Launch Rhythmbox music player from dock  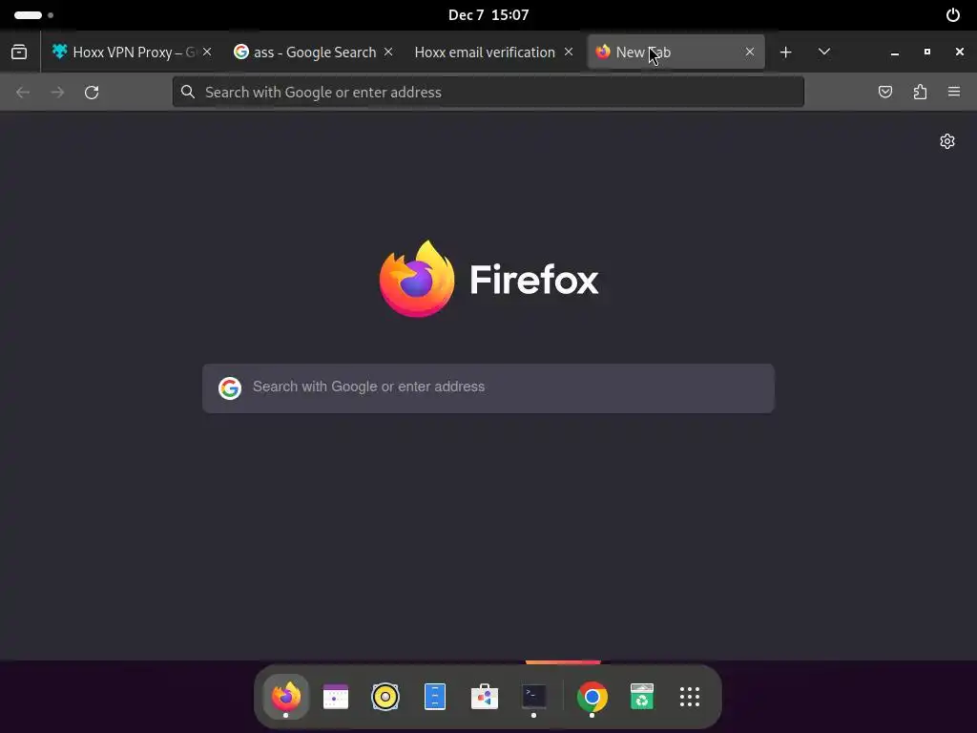[385, 696]
